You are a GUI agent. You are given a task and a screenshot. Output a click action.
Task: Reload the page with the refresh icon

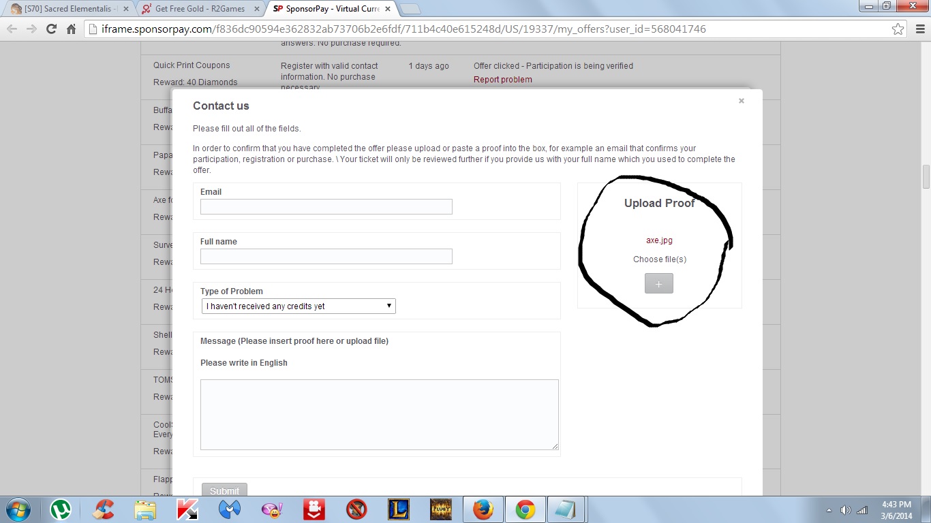[x=51, y=29]
